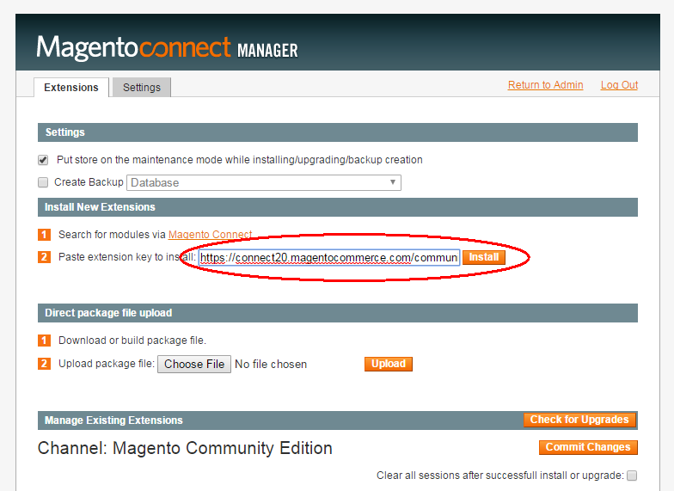Image resolution: width=674 pixels, height=491 pixels.
Task: Click the 'No file chosen' text
Action: pos(271,365)
